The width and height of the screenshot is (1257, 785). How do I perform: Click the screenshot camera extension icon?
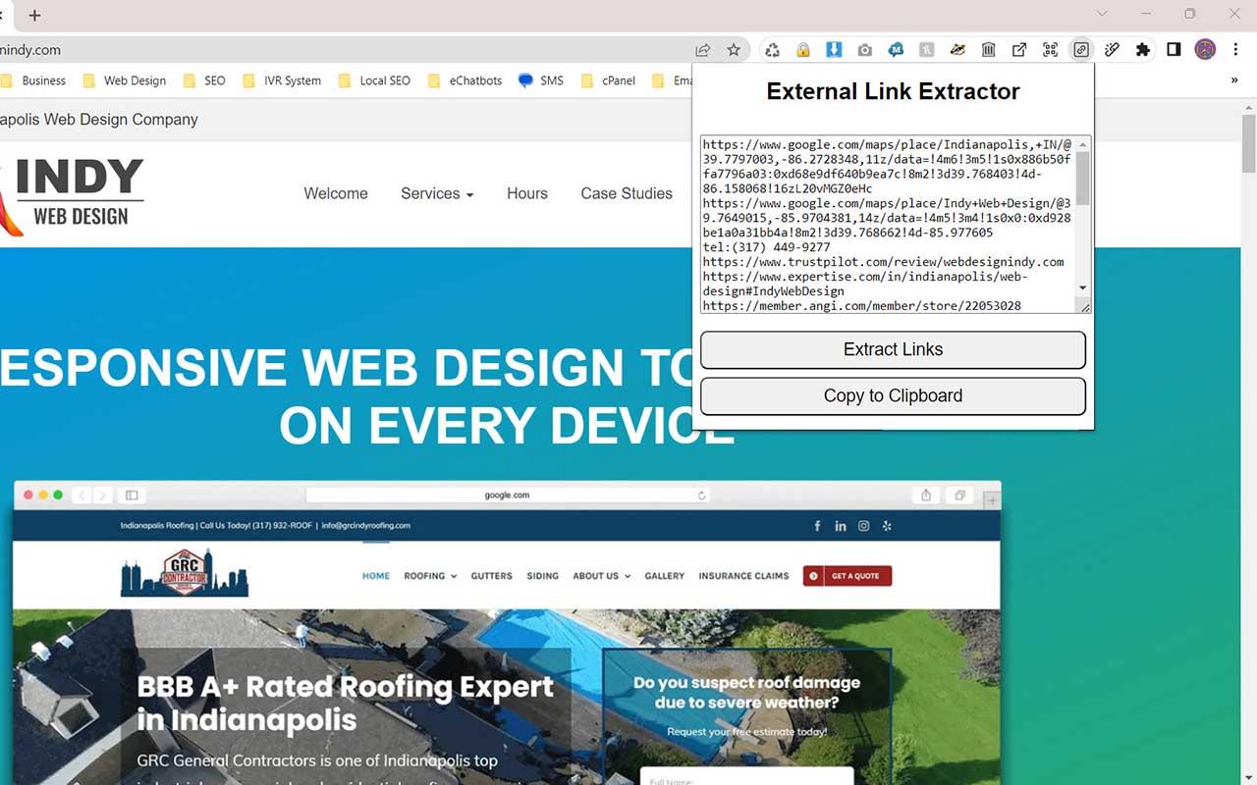(864, 49)
